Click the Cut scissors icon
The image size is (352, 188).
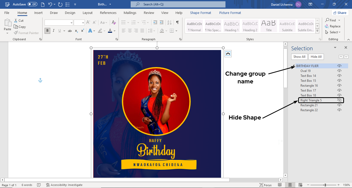[x=15, y=20]
